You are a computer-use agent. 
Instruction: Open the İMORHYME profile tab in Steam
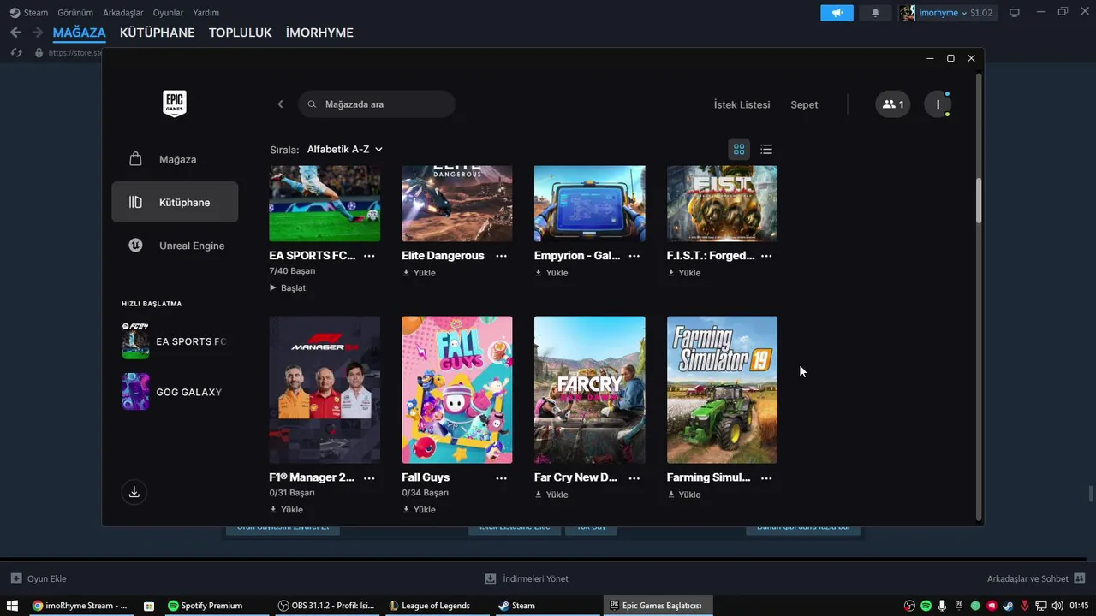pos(319,33)
